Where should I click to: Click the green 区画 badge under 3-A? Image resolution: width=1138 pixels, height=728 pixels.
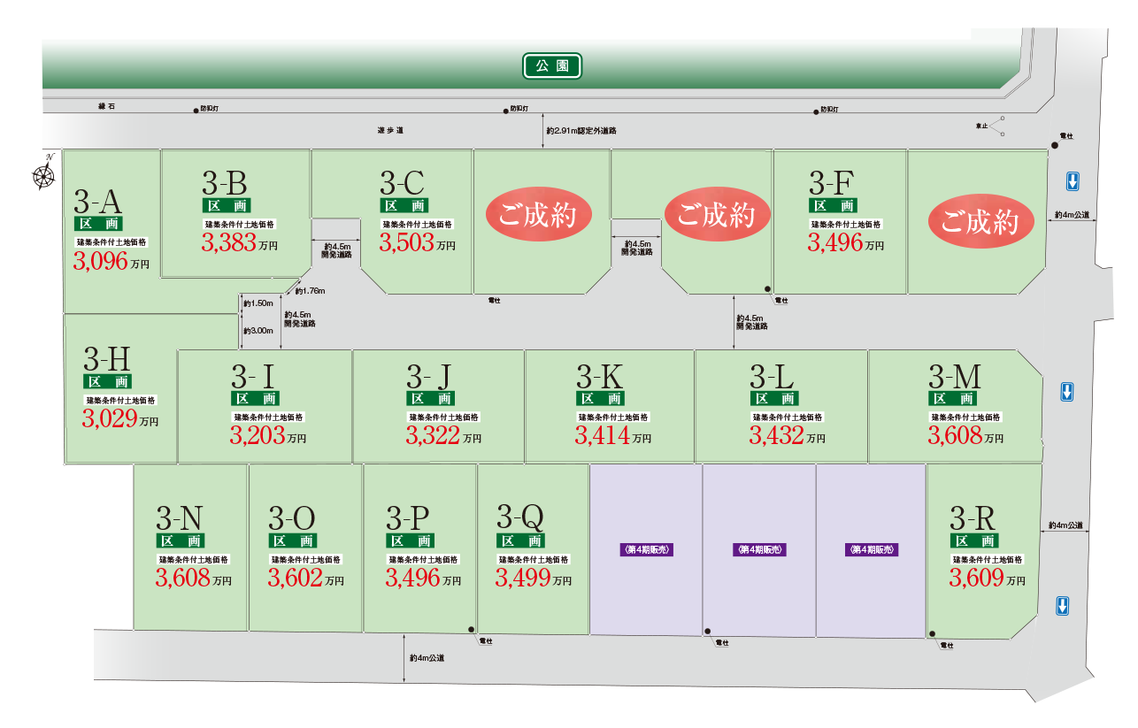pyautogui.click(x=99, y=224)
